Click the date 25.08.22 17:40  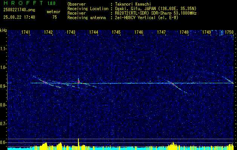click(x=19, y=17)
